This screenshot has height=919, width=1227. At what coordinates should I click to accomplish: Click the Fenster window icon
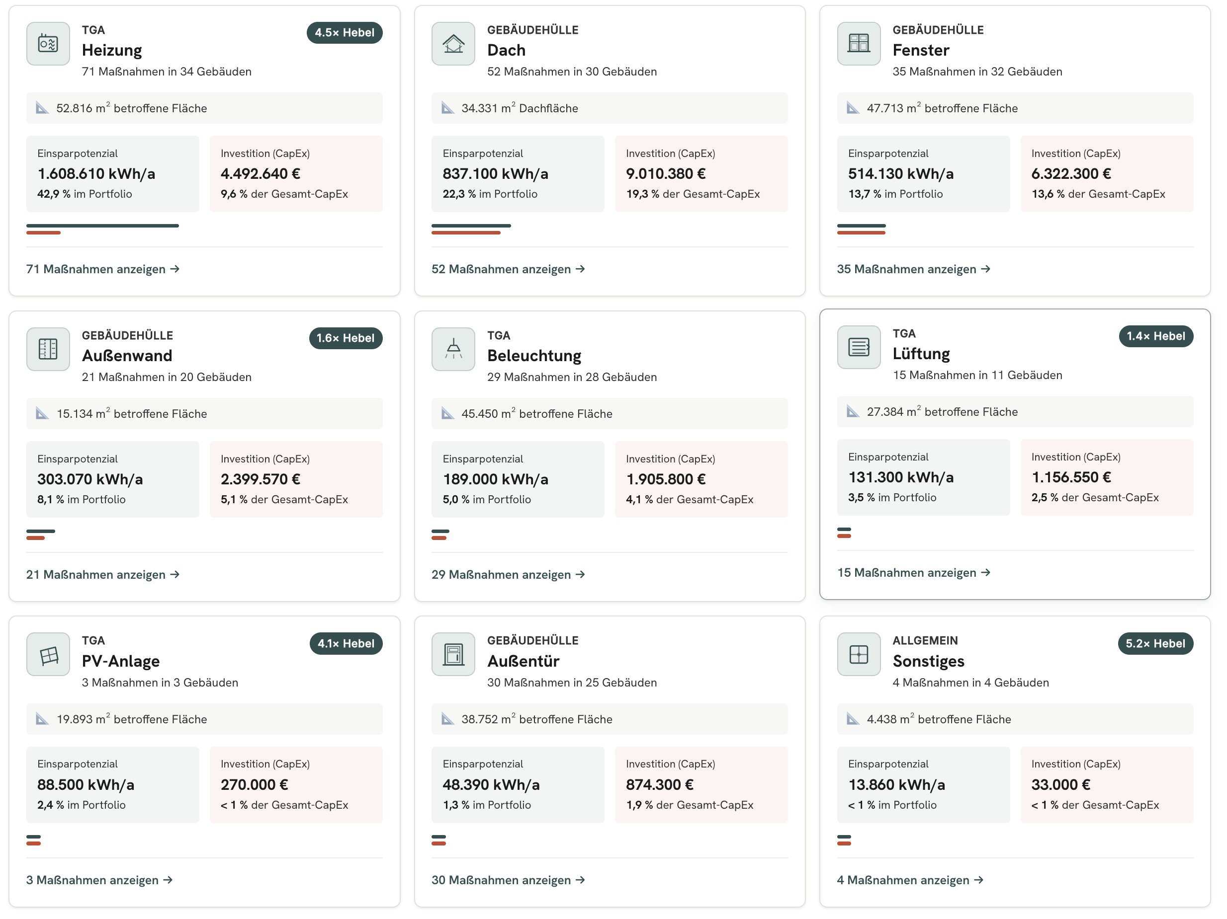pyautogui.click(x=859, y=44)
